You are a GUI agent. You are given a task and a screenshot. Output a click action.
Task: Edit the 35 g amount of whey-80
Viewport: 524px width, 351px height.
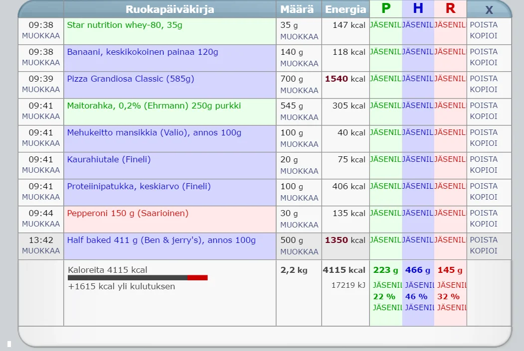[x=299, y=36]
